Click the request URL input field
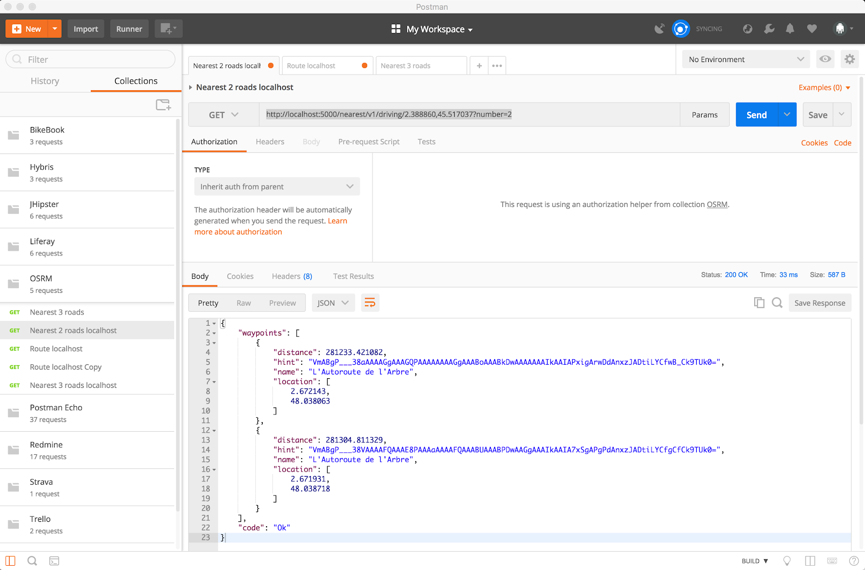 coord(469,115)
